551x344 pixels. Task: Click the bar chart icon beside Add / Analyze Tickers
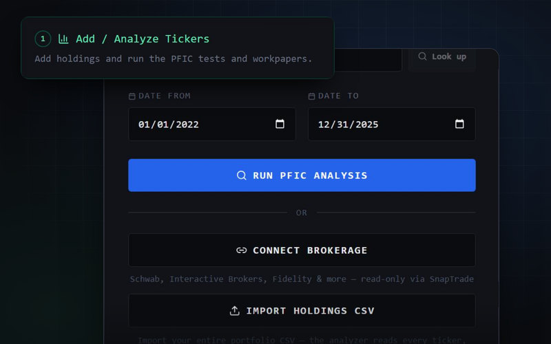[63, 39]
